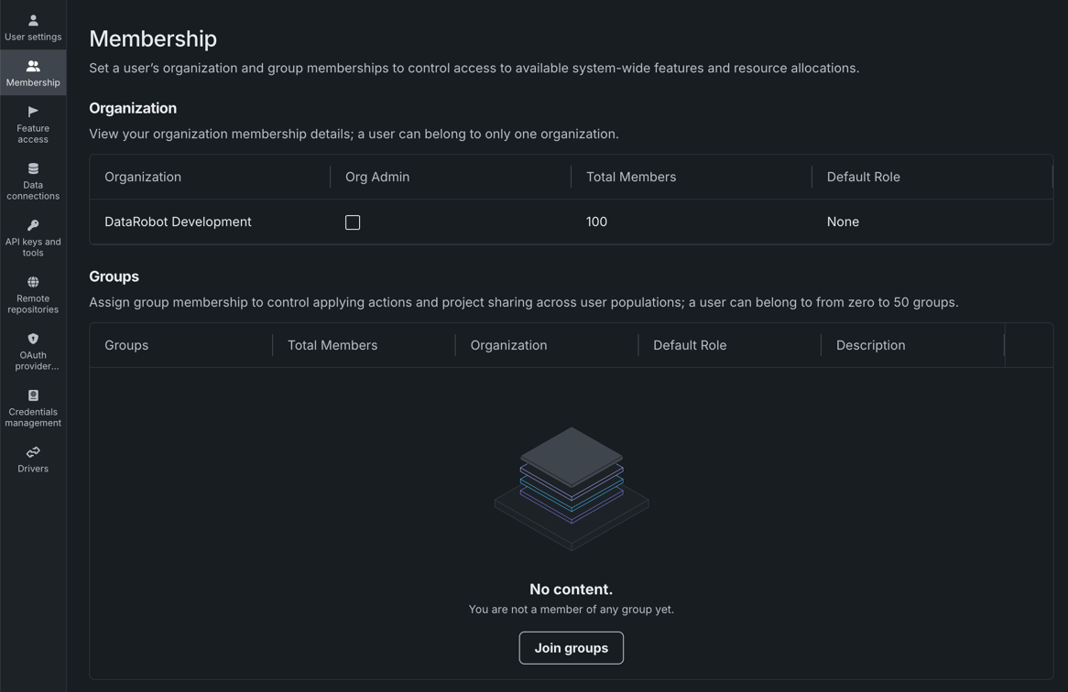Open Remote repositories globe icon
This screenshot has height=692, width=1068.
(33, 282)
